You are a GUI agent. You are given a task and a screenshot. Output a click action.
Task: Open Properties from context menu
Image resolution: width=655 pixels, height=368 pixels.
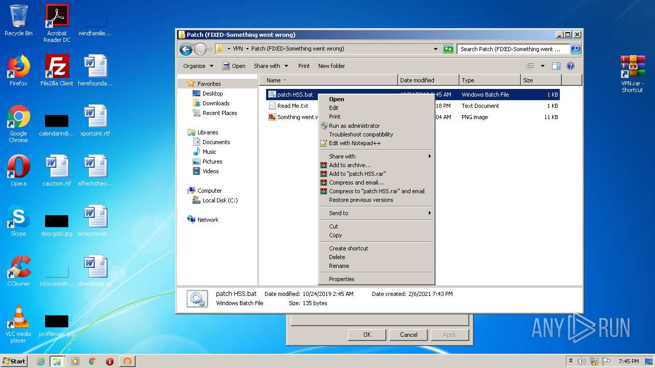(x=376, y=279)
